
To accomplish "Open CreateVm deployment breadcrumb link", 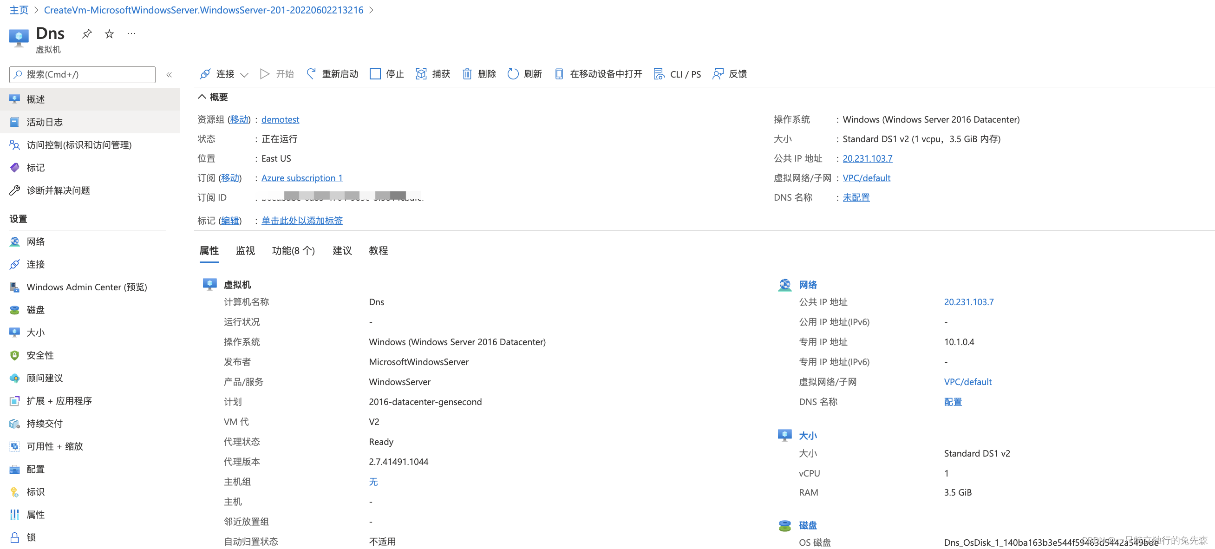I will (204, 10).
